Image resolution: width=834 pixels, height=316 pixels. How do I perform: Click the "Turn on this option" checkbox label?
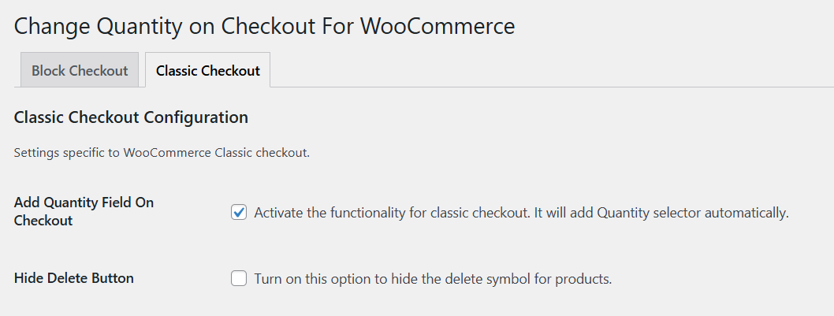pos(432,278)
